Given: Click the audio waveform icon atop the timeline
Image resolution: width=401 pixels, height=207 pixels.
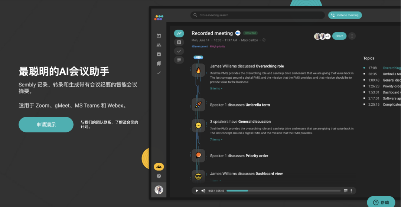Looking at the screenshot, I should [x=198, y=57].
